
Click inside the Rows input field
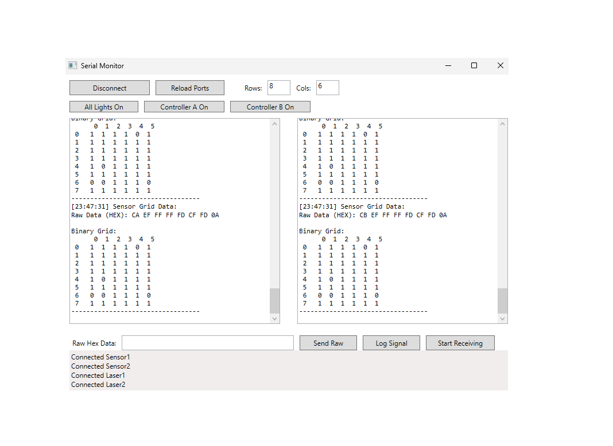(x=278, y=87)
